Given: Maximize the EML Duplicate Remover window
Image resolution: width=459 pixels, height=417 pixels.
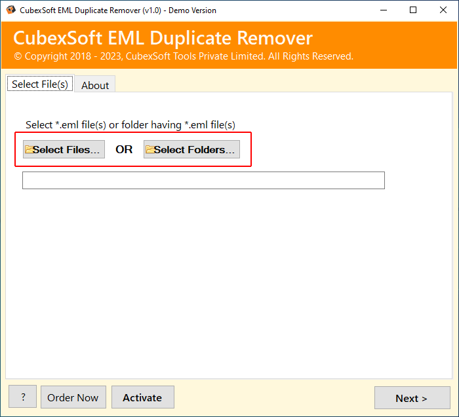Looking at the screenshot, I should [x=413, y=10].
